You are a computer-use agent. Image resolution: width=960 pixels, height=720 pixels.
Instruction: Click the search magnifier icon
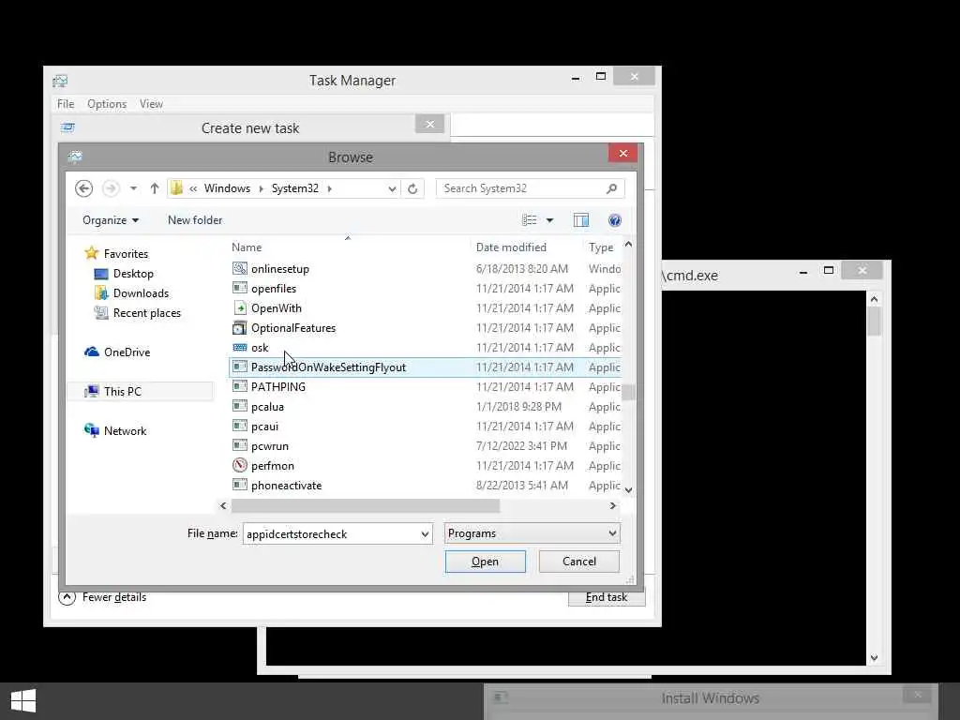pyautogui.click(x=611, y=188)
